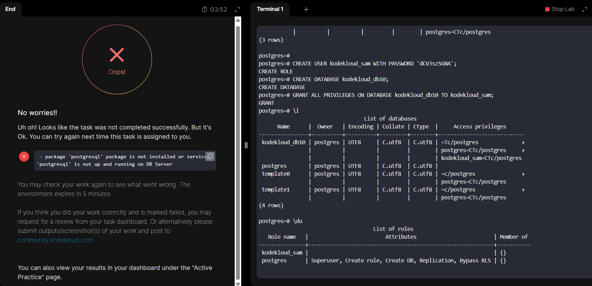The width and height of the screenshot is (592, 286).
Task: Click the 03:52 countdown text
Action: pos(219,10)
